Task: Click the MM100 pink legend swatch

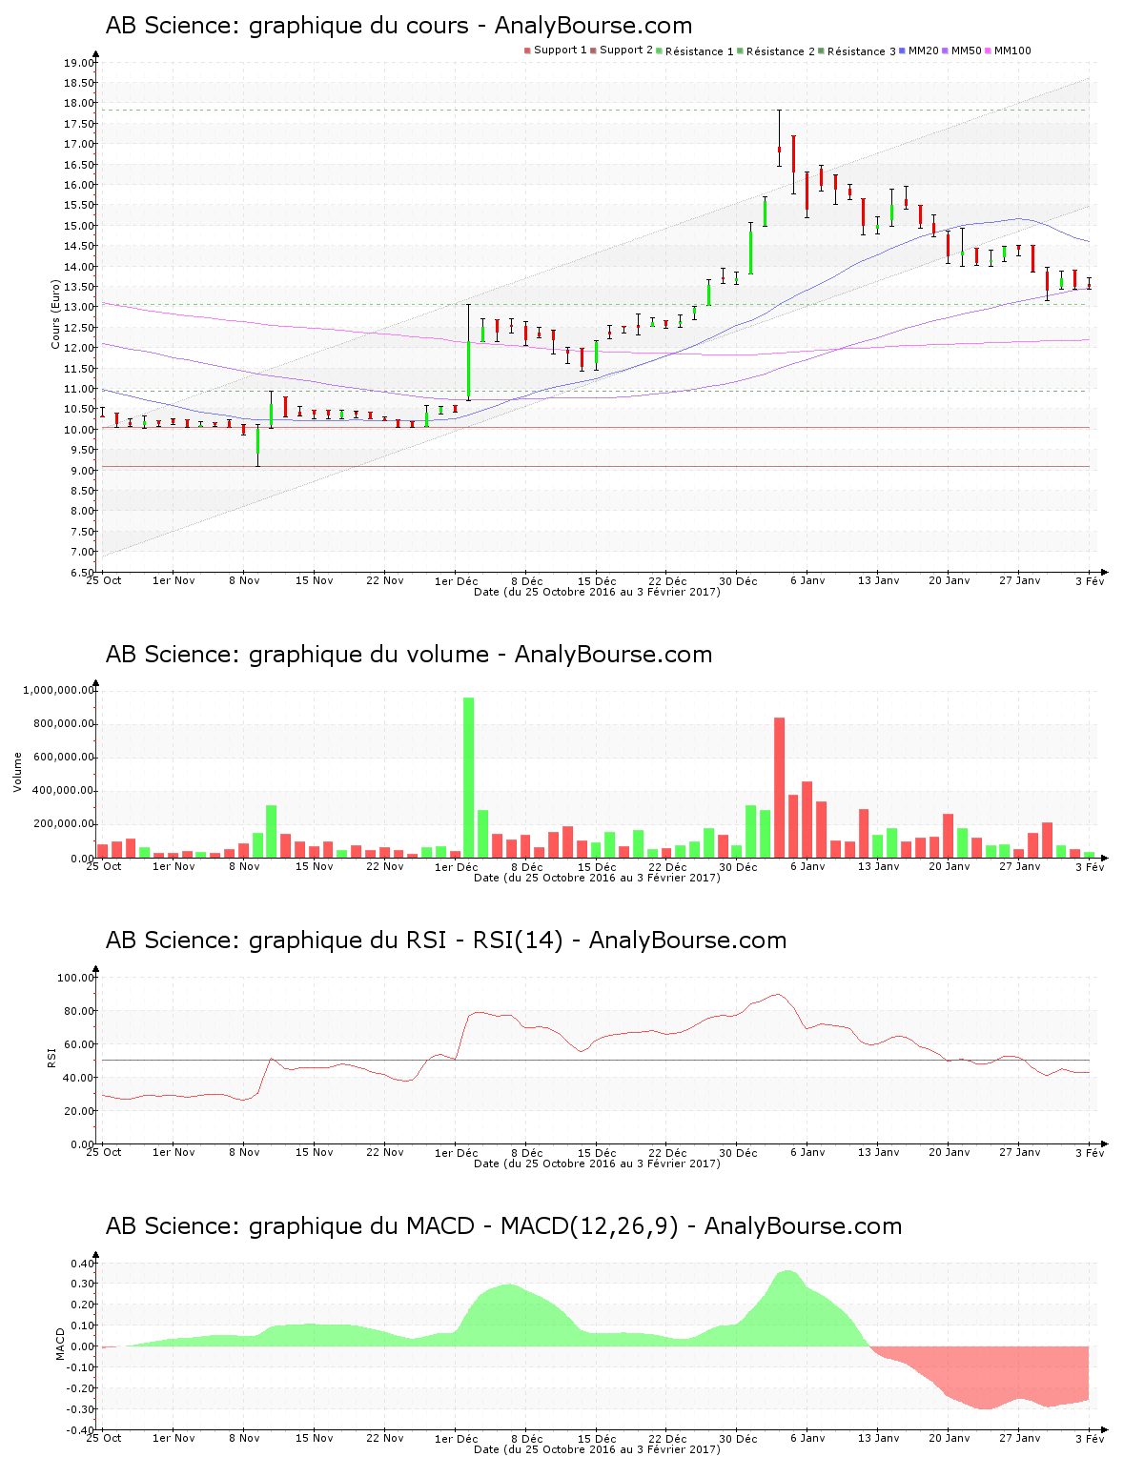Action: click(x=988, y=51)
